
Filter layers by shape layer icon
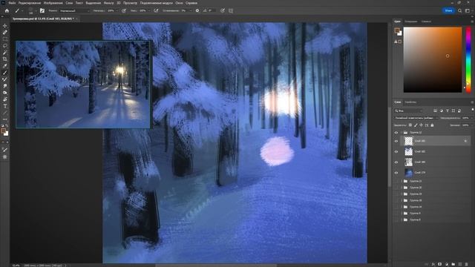[453, 111]
